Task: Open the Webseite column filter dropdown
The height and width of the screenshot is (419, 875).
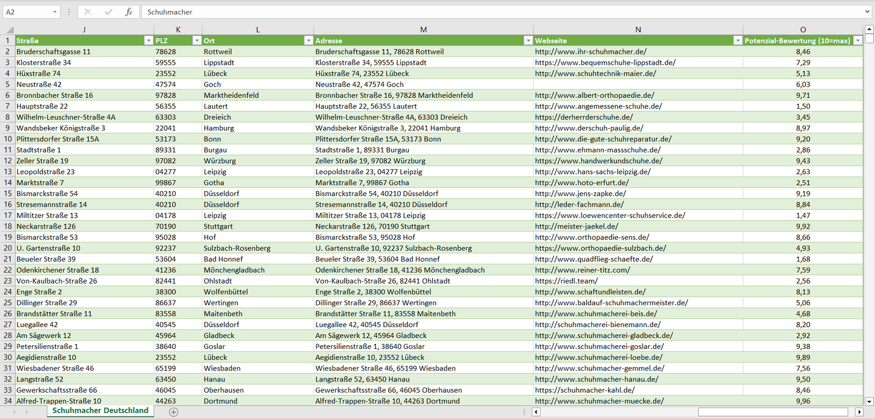Action: (738, 41)
